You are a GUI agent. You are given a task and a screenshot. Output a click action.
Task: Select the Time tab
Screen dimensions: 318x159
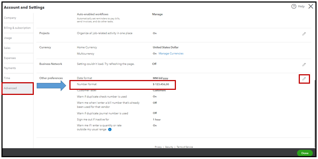pos(7,78)
